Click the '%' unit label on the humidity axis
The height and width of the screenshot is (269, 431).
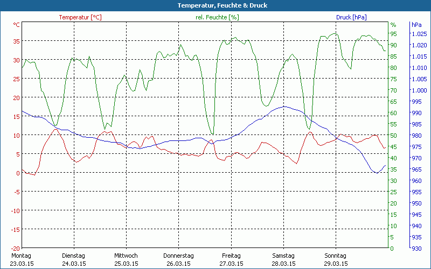393,25
